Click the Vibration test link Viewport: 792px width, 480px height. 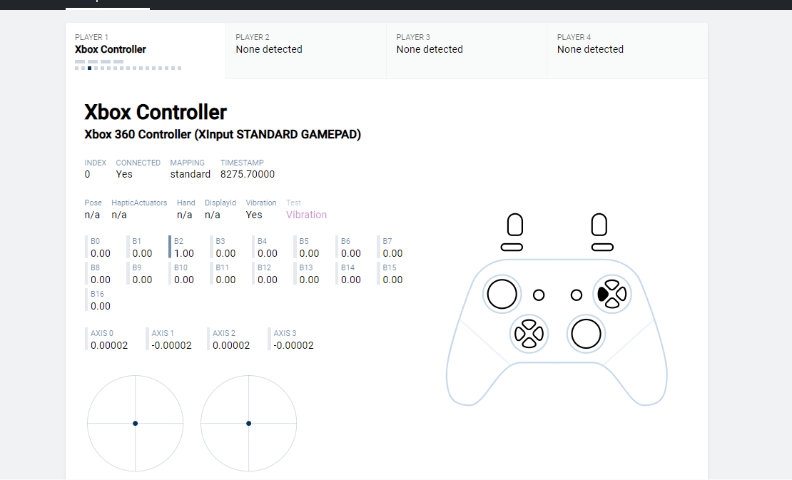pyautogui.click(x=306, y=215)
